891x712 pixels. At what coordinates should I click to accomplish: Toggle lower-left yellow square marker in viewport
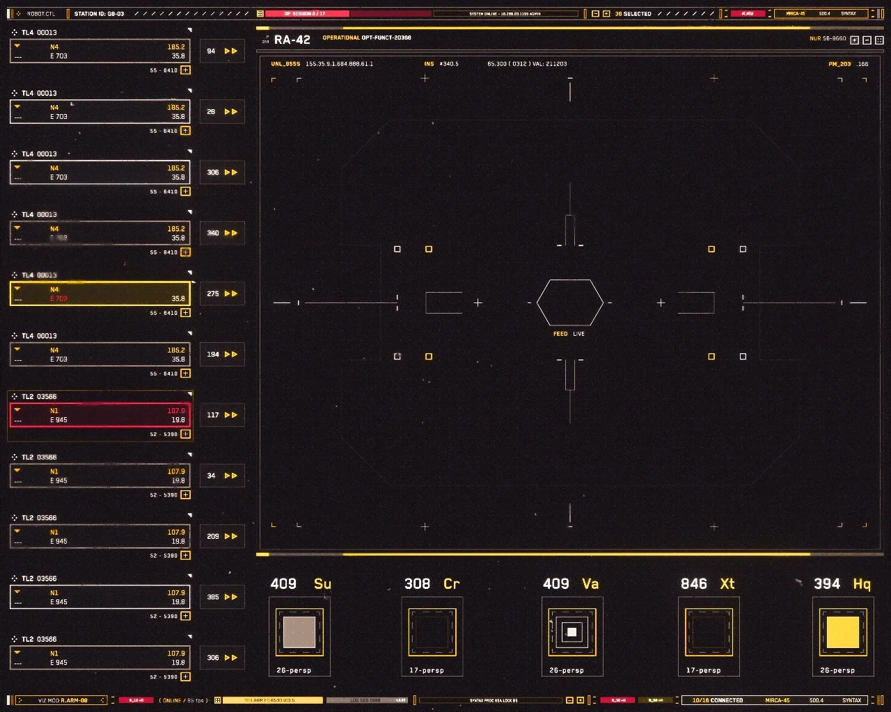point(429,357)
